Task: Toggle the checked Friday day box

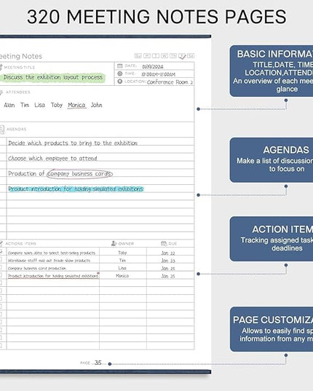Action: tap(182, 56)
